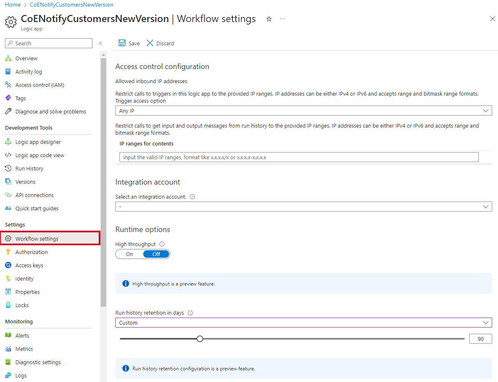
Task: Click the Discard X icon
Action: pyautogui.click(x=150, y=43)
